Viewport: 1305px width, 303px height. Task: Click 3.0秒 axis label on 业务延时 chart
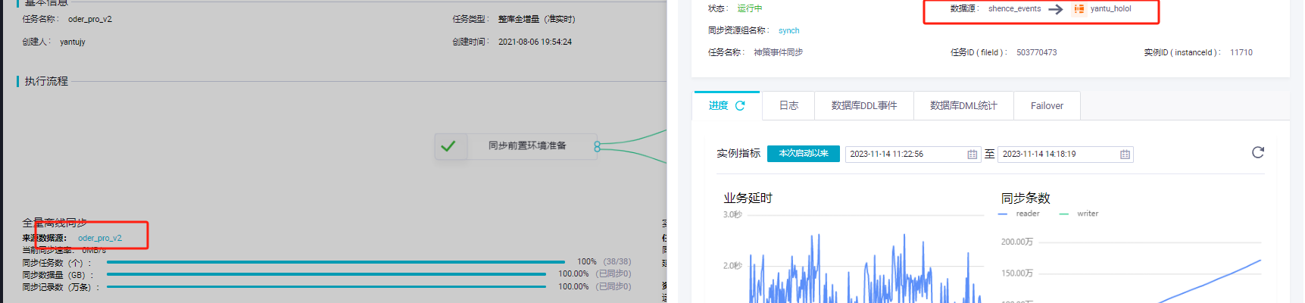[732, 215]
